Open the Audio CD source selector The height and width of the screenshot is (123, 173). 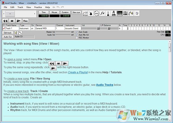coord(25,37)
